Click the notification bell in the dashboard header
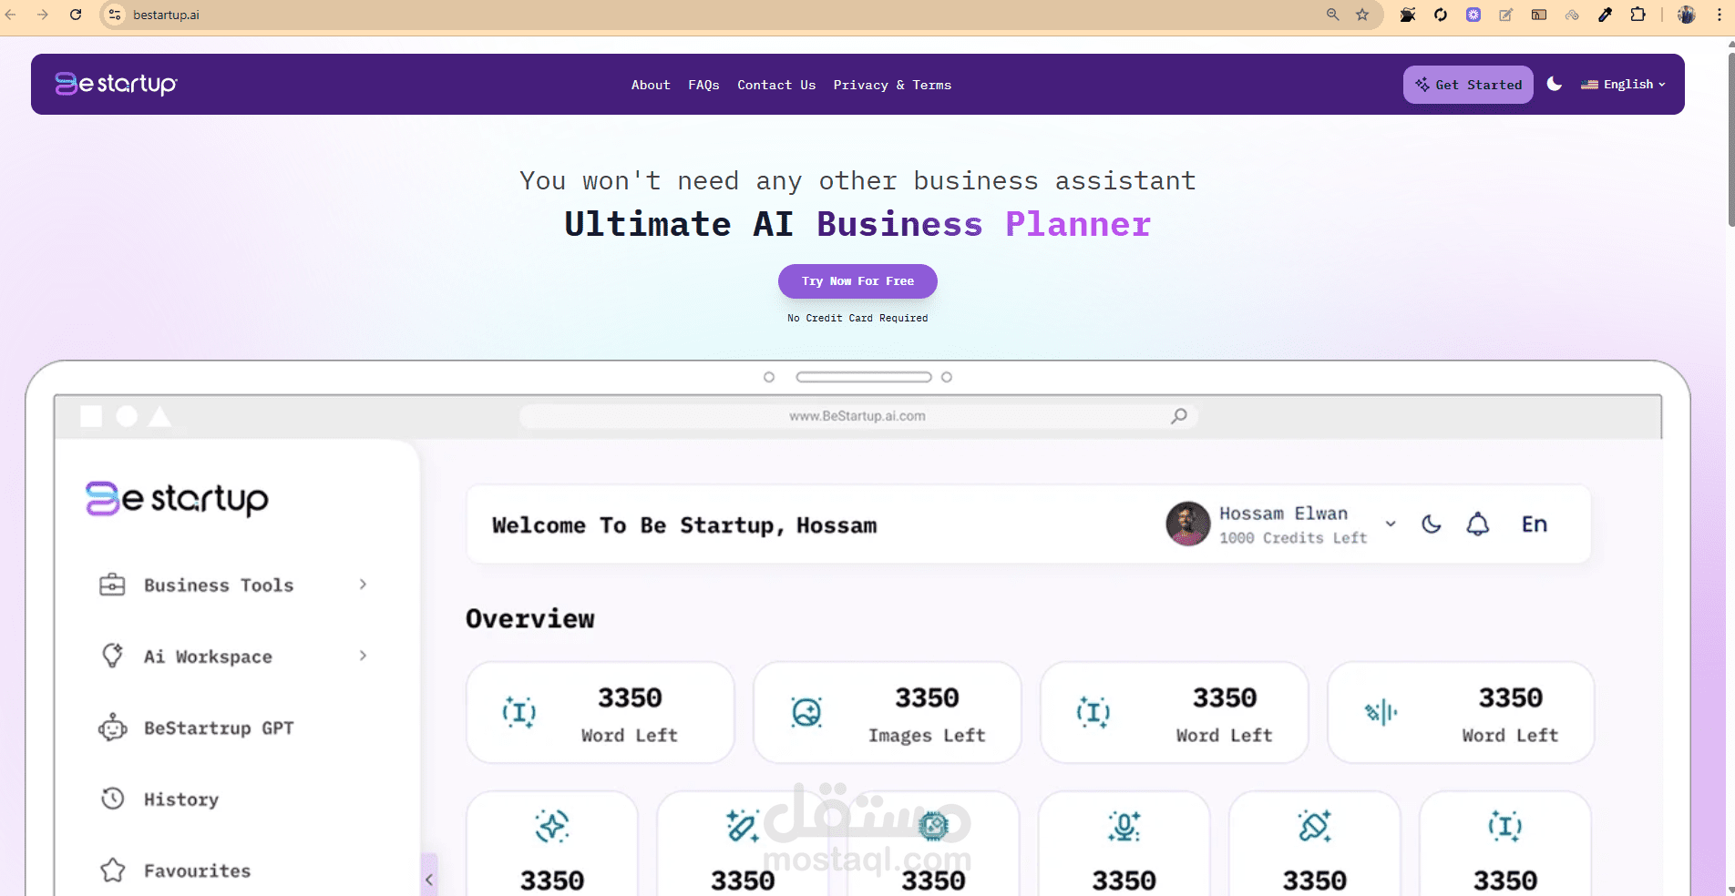The width and height of the screenshot is (1735, 896). click(1477, 524)
